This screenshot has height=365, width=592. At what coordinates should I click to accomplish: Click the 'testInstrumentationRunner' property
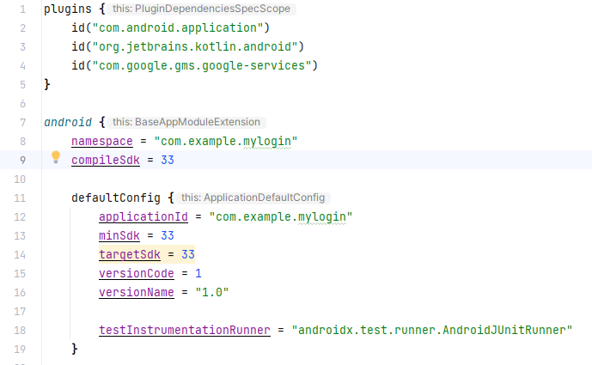coord(185,330)
